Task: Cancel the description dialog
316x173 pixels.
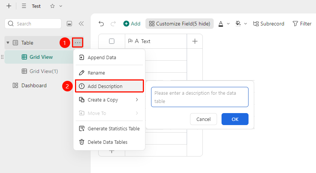Action: (x=203, y=119)
